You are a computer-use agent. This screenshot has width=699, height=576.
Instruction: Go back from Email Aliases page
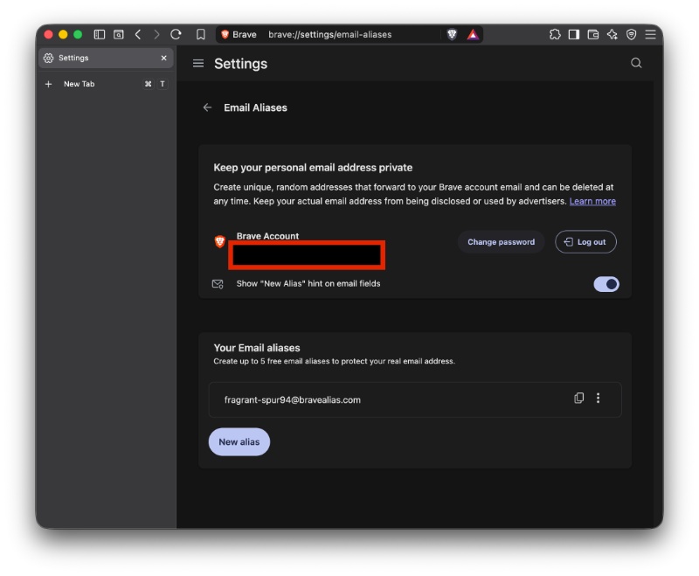[x=207, y=108]
